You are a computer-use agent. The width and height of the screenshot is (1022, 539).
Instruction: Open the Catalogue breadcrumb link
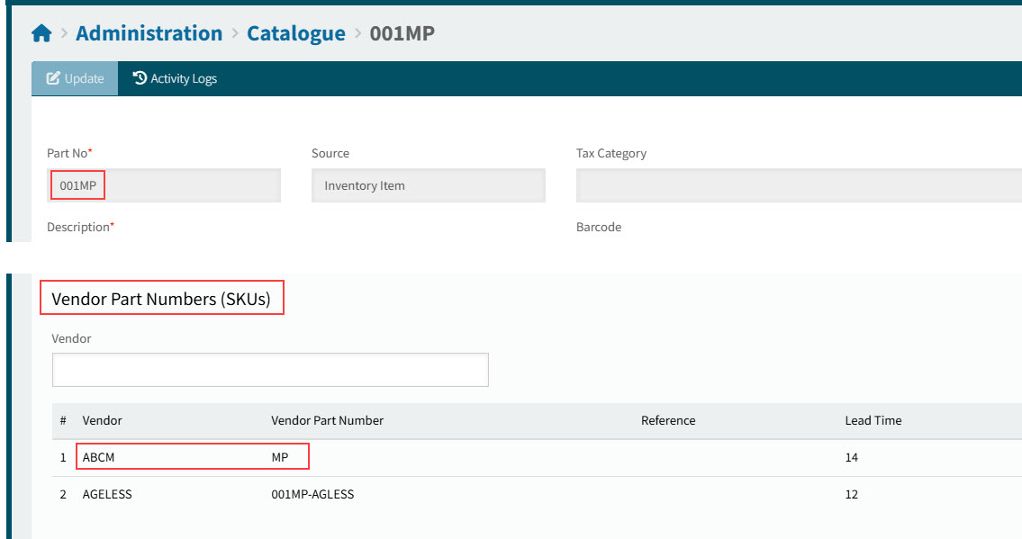[x=295, y=33]
